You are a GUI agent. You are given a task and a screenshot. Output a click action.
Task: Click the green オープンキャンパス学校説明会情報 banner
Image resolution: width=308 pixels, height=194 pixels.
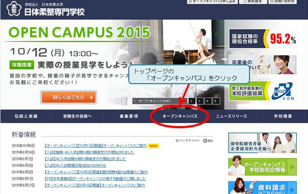(263, 167)
